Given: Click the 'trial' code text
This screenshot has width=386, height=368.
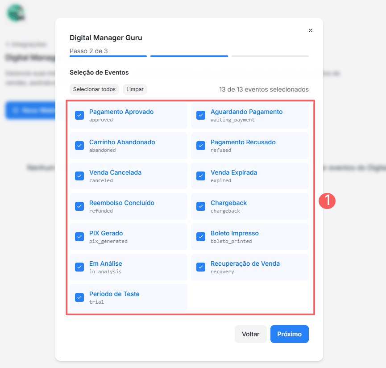Looking at the screenshot, I should (x=96, y=302).
